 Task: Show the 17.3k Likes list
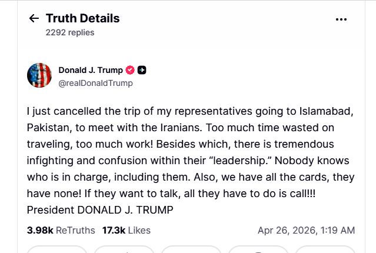coord(127,230)
